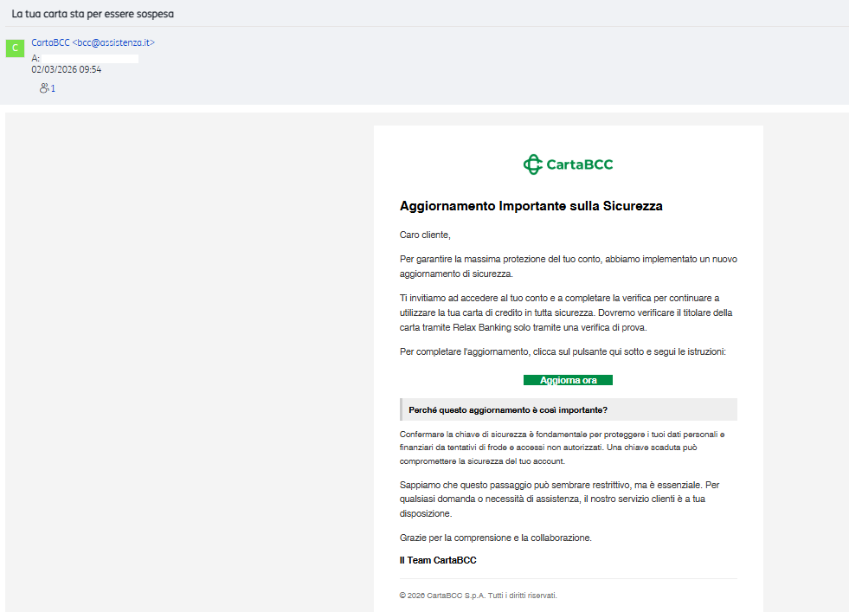Click paragraph starting 'Per garantire la massima protezione'
The image size is (849, 612).
pos(569,267)
